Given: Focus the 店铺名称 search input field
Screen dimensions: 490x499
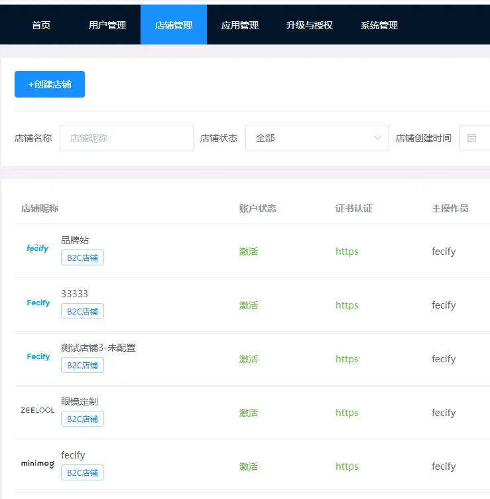Looking at the screenshot, I should pos(127,138).
